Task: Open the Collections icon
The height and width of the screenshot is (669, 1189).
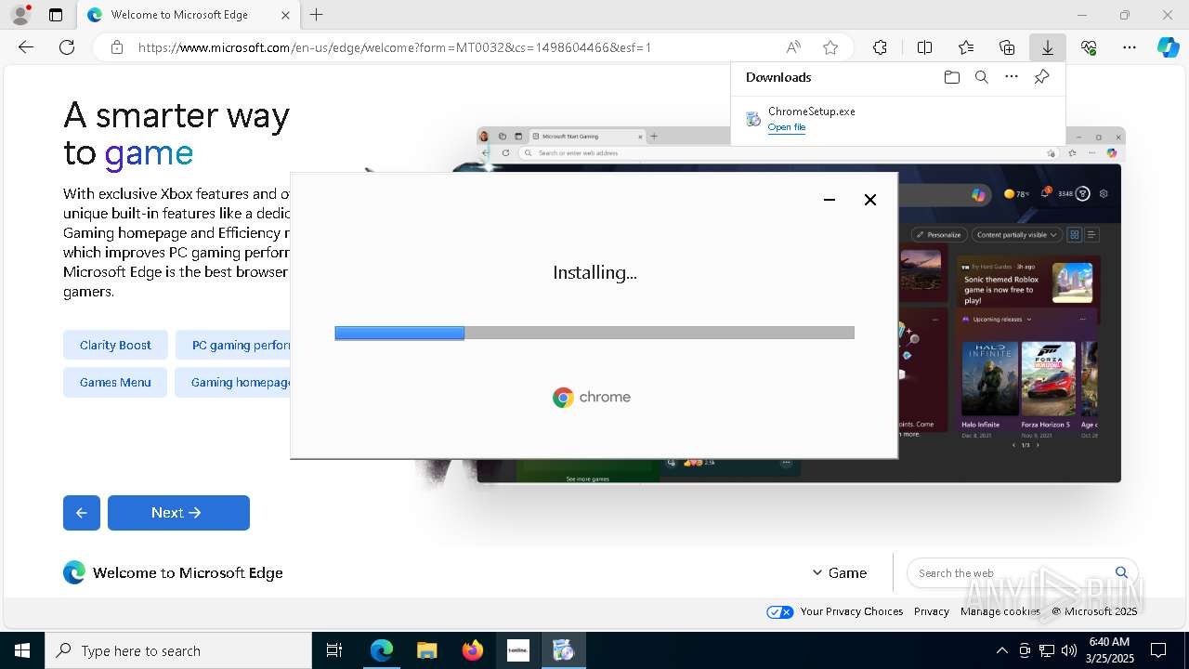Action: click(x=1007, y=47)
